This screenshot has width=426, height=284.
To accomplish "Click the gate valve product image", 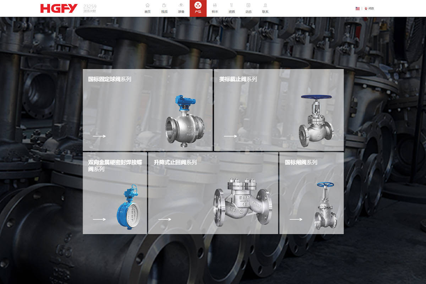I will click(325, 206).
